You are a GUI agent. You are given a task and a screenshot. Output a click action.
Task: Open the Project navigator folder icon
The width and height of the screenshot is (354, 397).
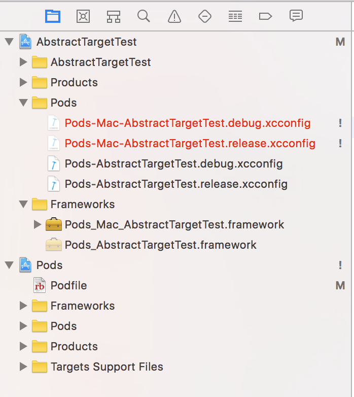53,16
